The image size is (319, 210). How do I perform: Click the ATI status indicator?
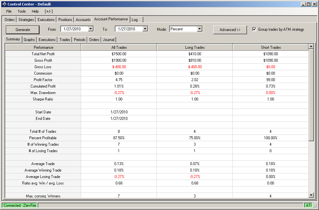[x=309, y=205]
